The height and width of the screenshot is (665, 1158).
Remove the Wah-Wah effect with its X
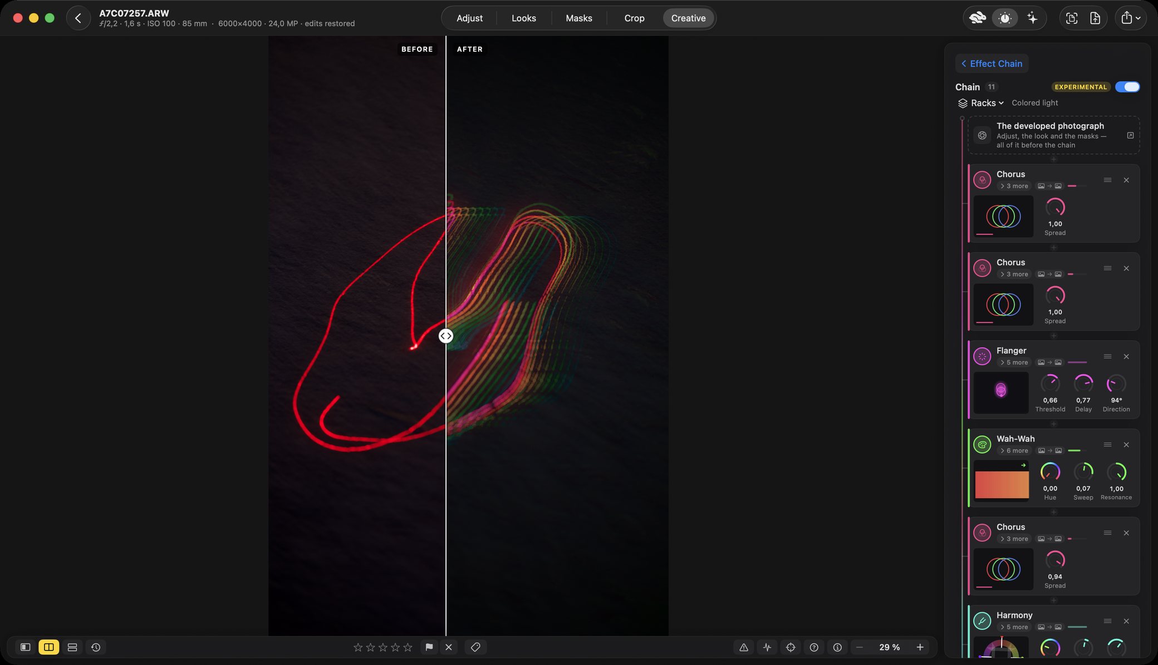(1126, 445)
